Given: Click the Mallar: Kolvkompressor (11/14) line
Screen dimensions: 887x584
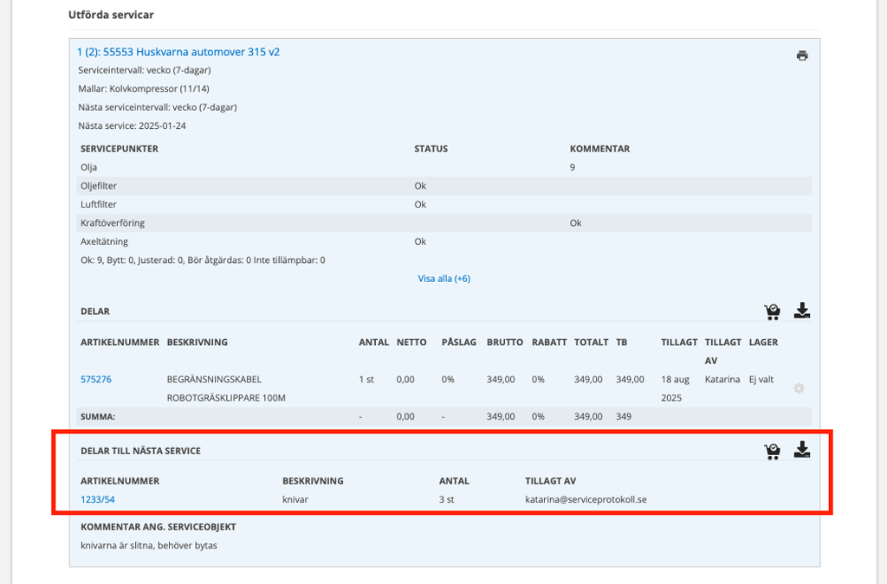Looking at the screenshot, I should 144,88.
